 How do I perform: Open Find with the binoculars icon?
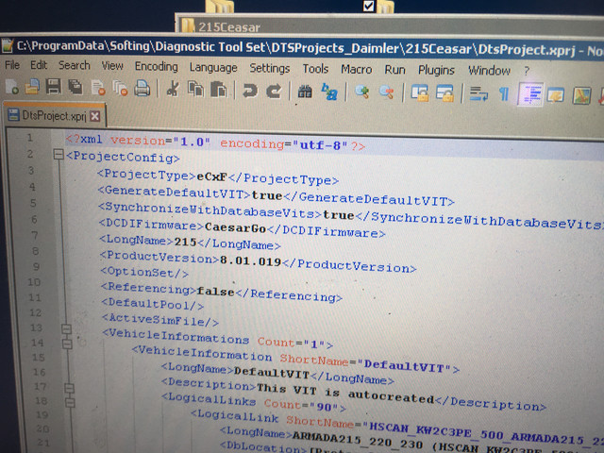[305, 92]
